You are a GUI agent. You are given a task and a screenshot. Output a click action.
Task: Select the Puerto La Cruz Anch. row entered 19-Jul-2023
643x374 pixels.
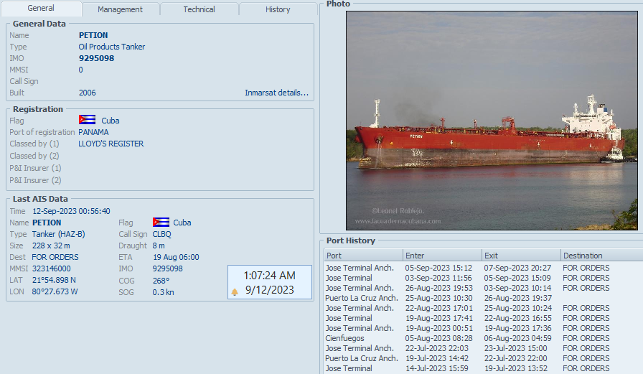[x=483, y=358]
